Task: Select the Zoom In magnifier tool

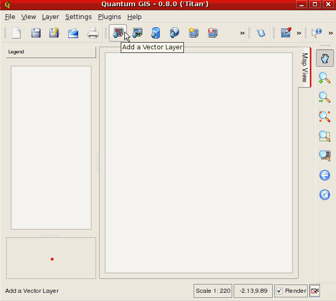Action: tap(325, 78)
